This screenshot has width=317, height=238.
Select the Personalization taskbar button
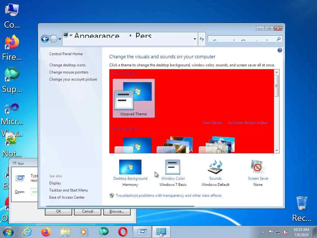(x=161, y=232)
